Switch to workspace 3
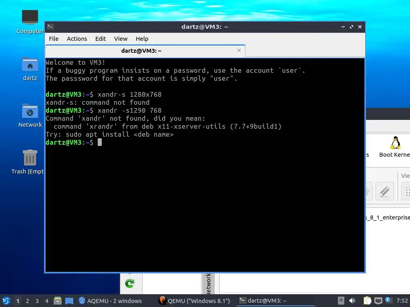Viewport: 410px width, 307px height. click(x=37, y=301)
